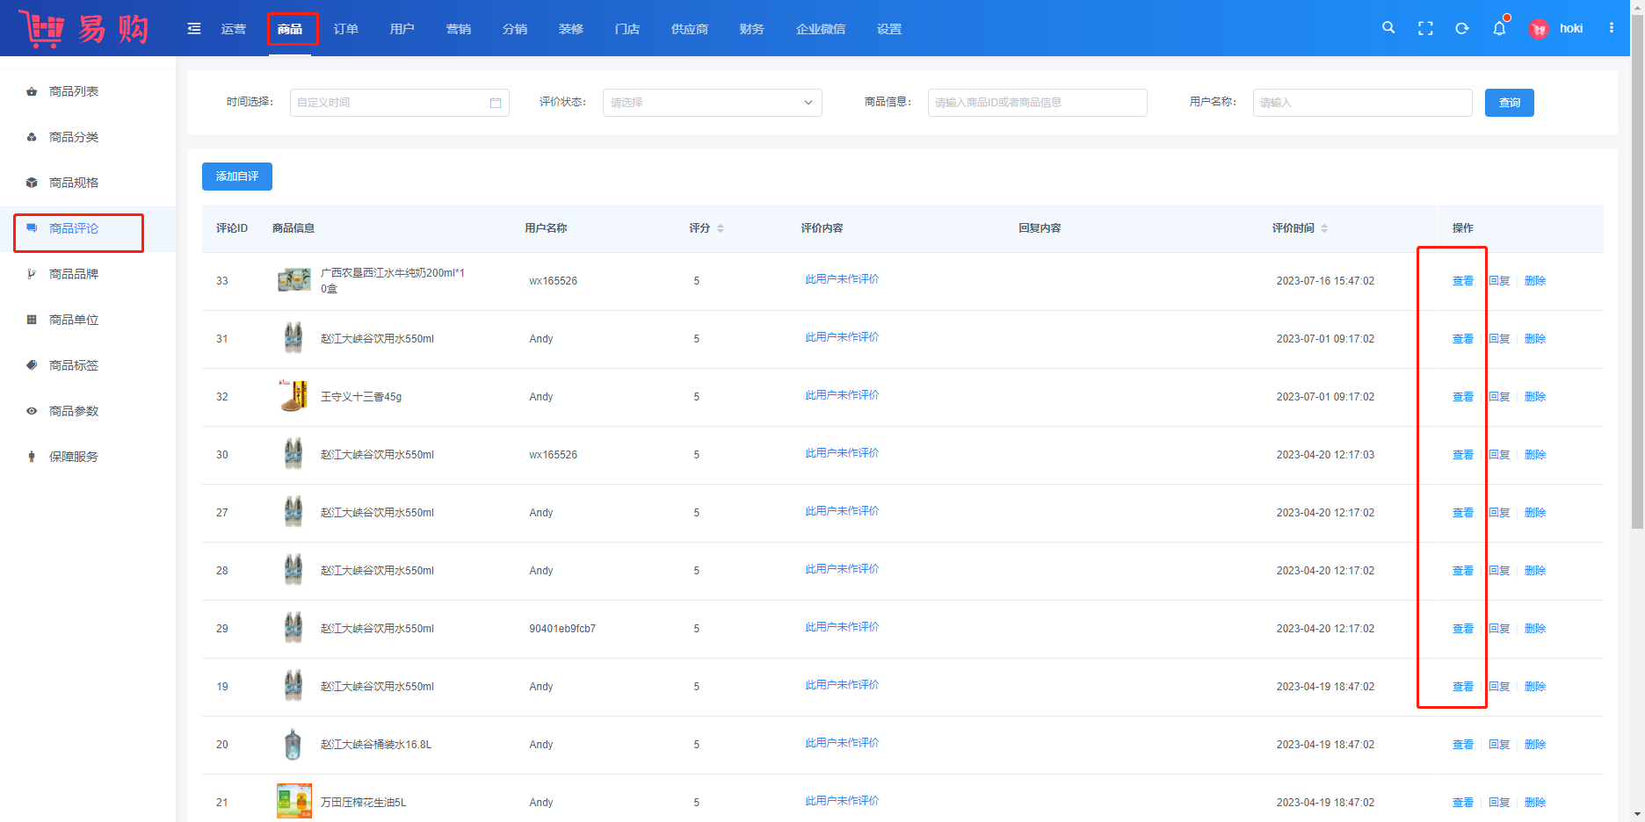Screen dimensions: 1645x822
Task: Open the vertical three-dot more menu
Action: pyautogui.click(x=1611, y=28)
